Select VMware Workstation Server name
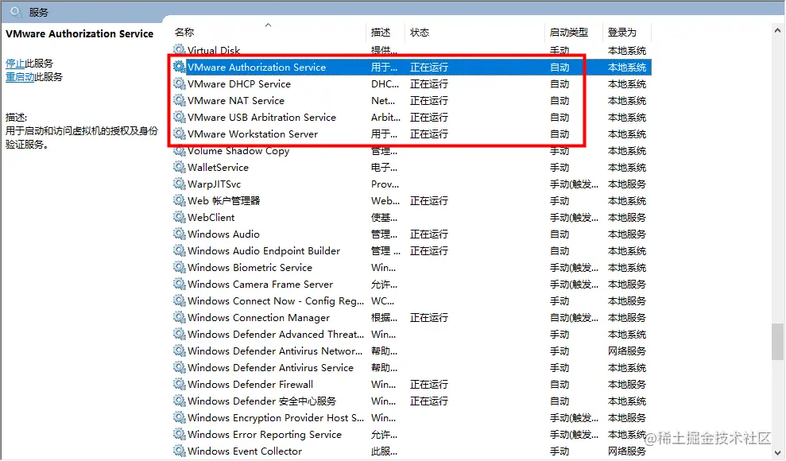 tap(253, 134)
